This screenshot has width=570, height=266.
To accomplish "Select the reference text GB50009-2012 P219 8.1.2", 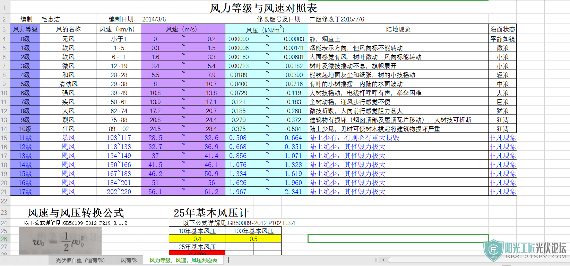I will coord(95,223).
